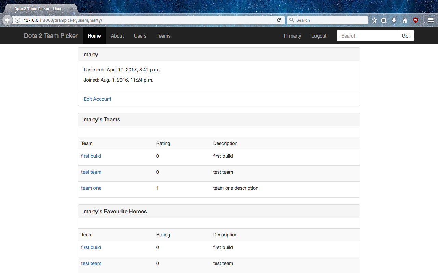438x273 pixels.
Task: Click the "marty's Teams" heading
Action: pyautogui.click(x=102, y=120)
